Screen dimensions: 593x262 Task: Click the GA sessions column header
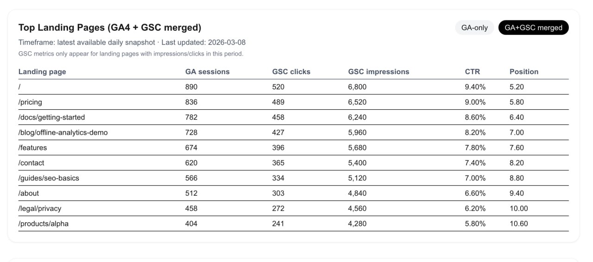point(207,72)
